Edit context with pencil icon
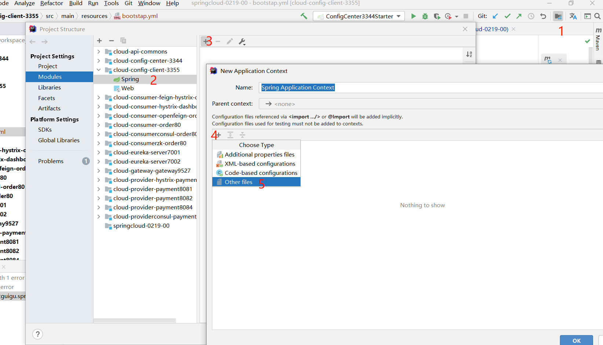 (x=230, y=41)
